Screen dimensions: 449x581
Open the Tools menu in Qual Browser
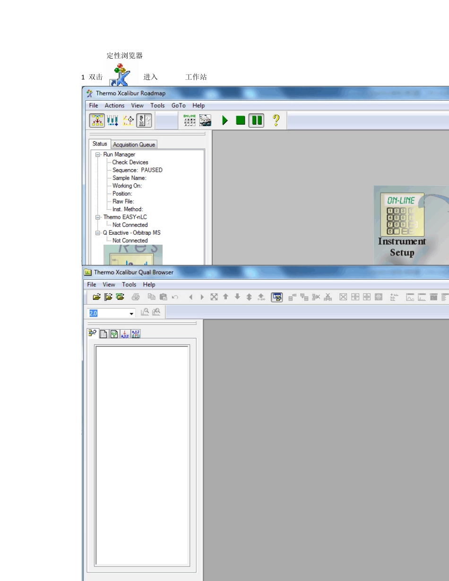(x=129, y=285)
